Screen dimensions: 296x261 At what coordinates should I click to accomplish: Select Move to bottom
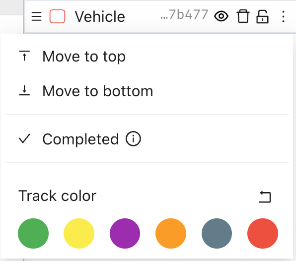[147, 91]
